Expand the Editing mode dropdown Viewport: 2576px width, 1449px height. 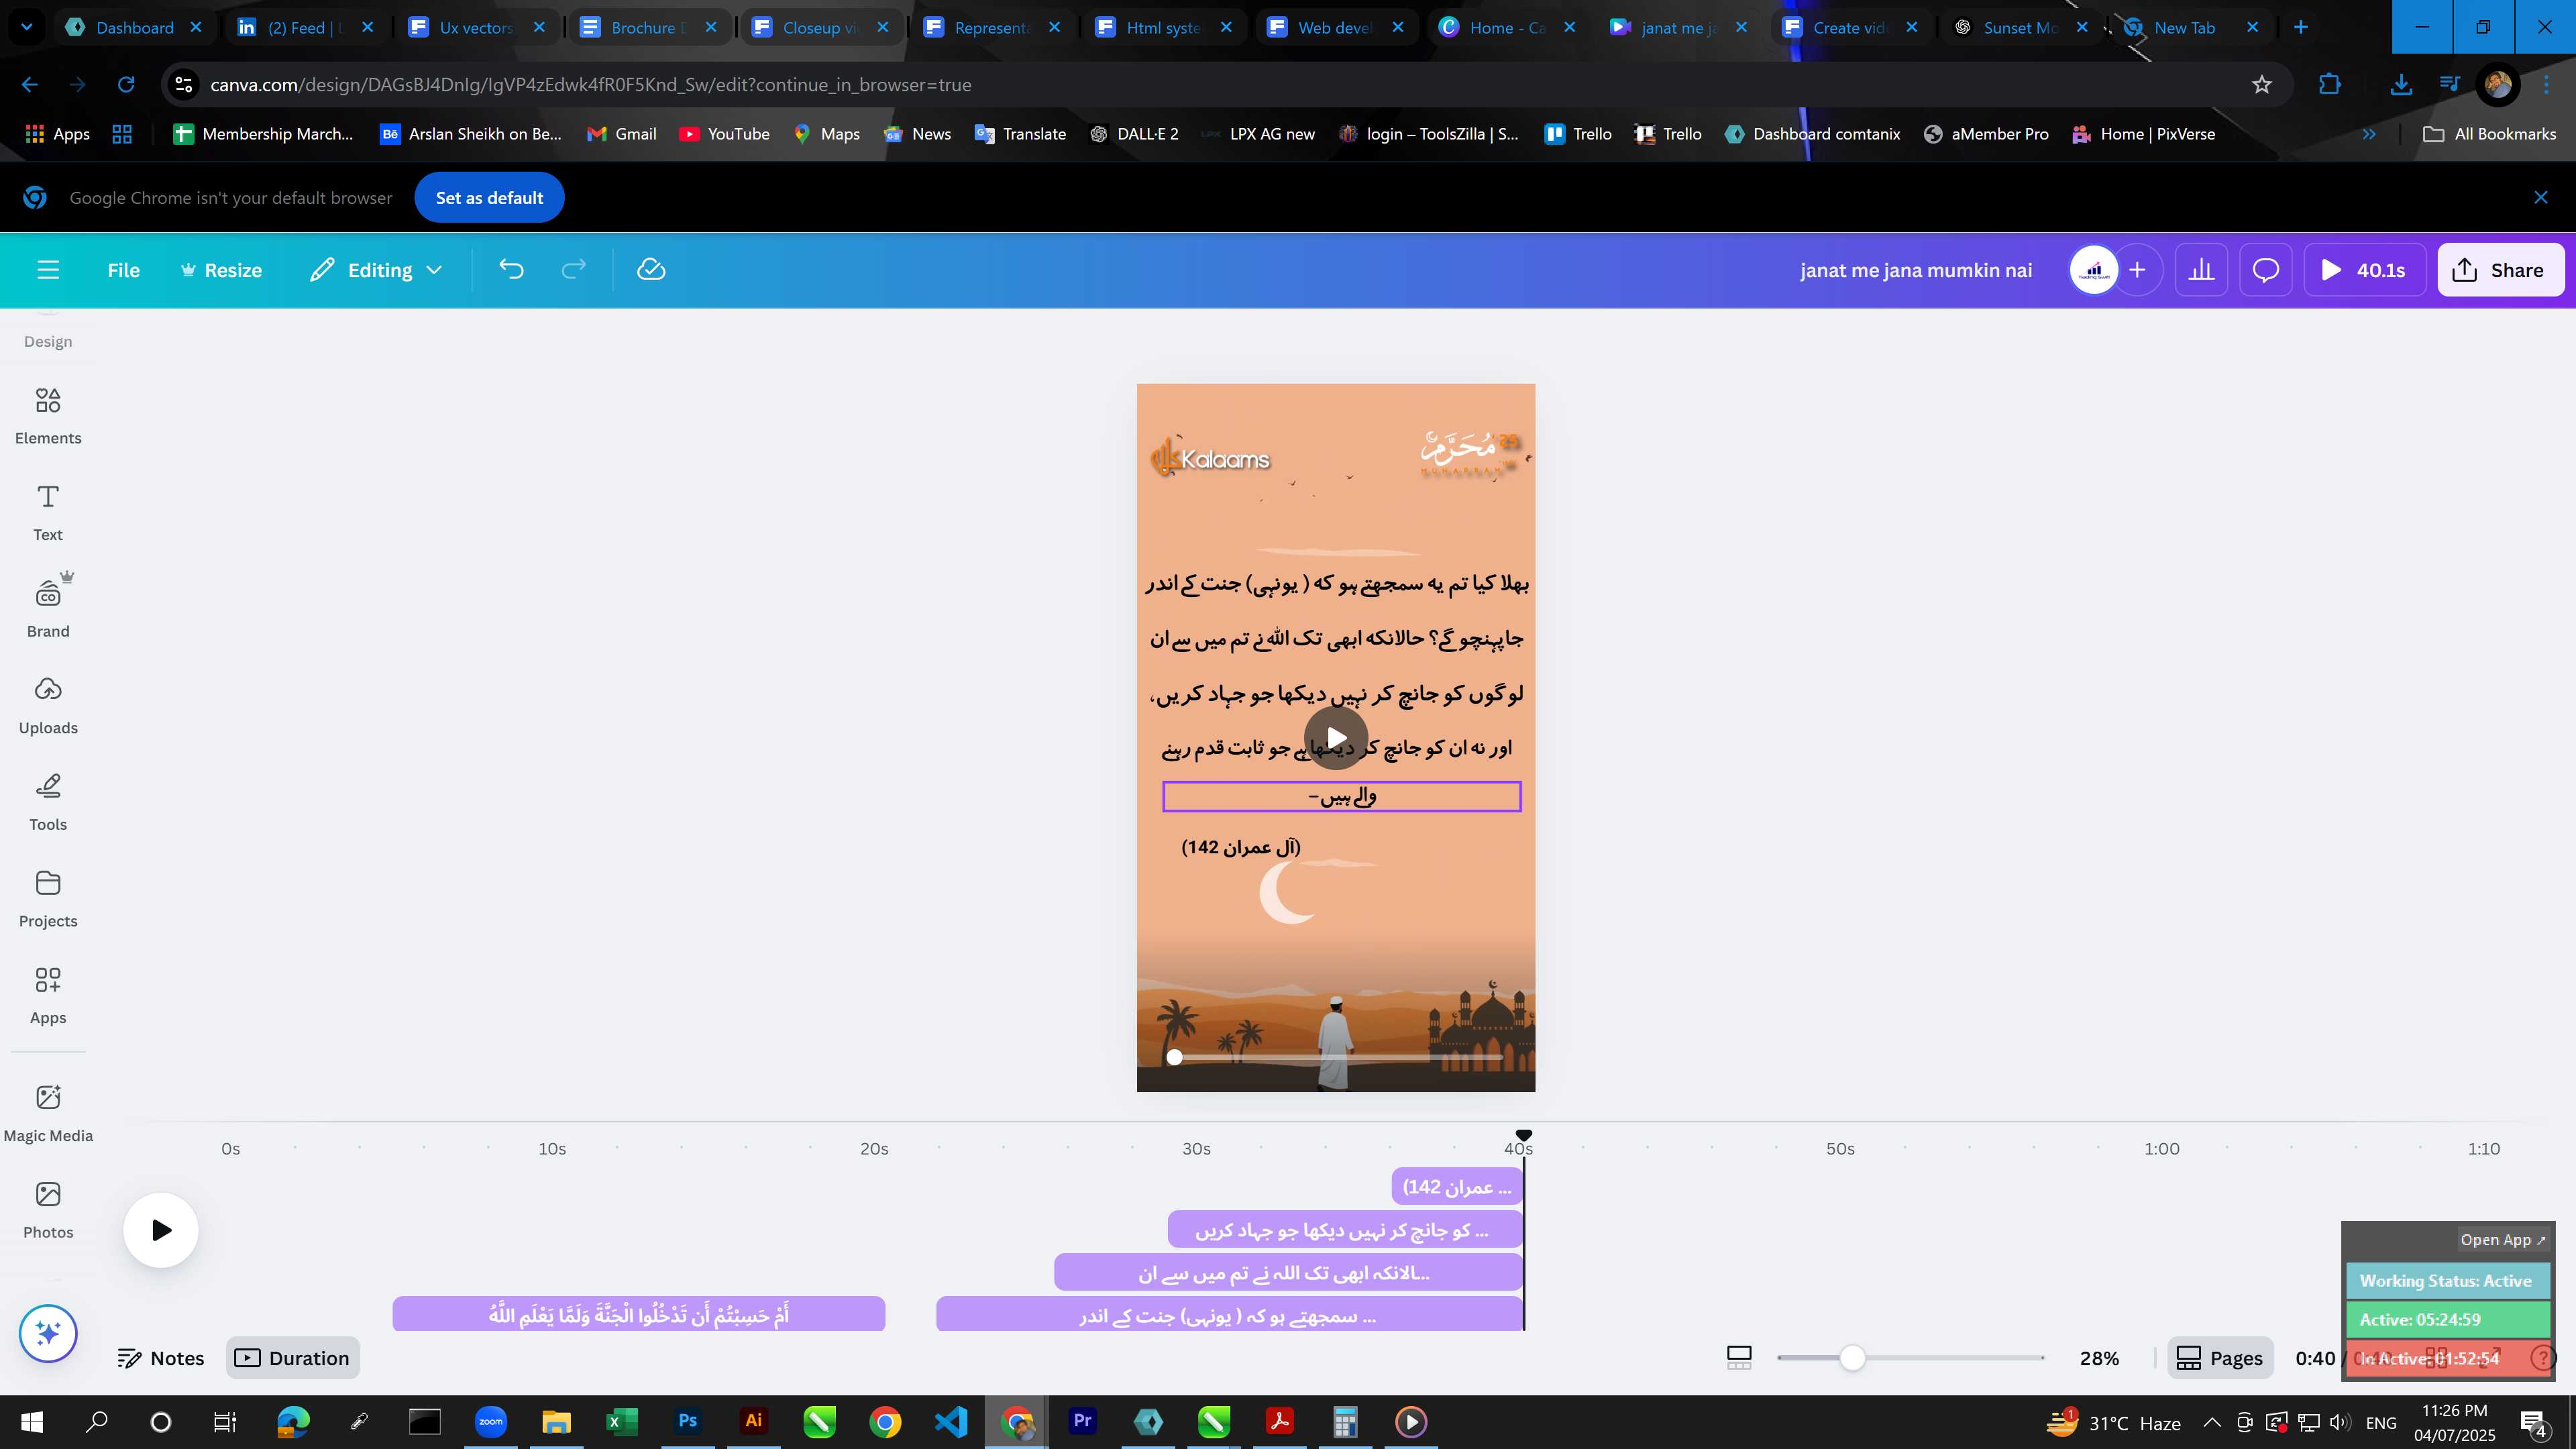(376, 270)
